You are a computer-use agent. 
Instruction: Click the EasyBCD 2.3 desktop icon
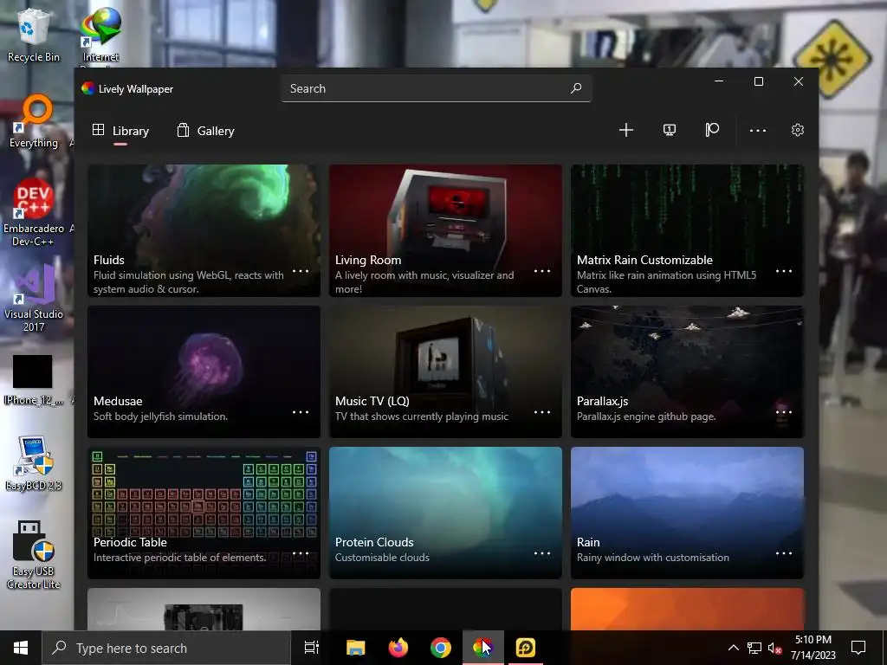coord(34,463)
